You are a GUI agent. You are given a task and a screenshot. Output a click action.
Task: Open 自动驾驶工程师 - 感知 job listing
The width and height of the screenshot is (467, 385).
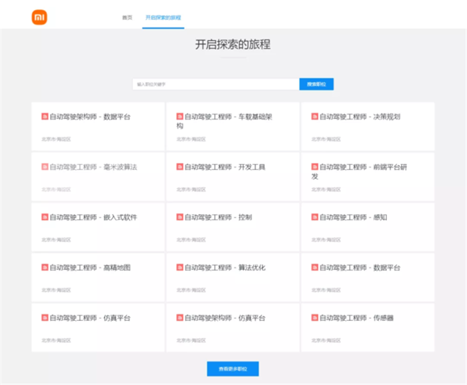(353, 218)
